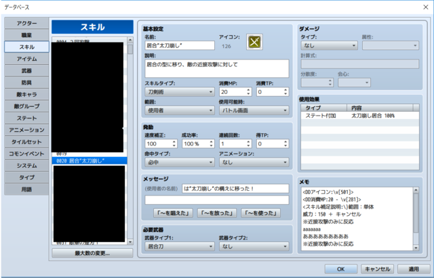Viewport: 434px width, 278px height.
Task: Open the 命中タイプ dropdown showing 必中
Action: (180, 162)
